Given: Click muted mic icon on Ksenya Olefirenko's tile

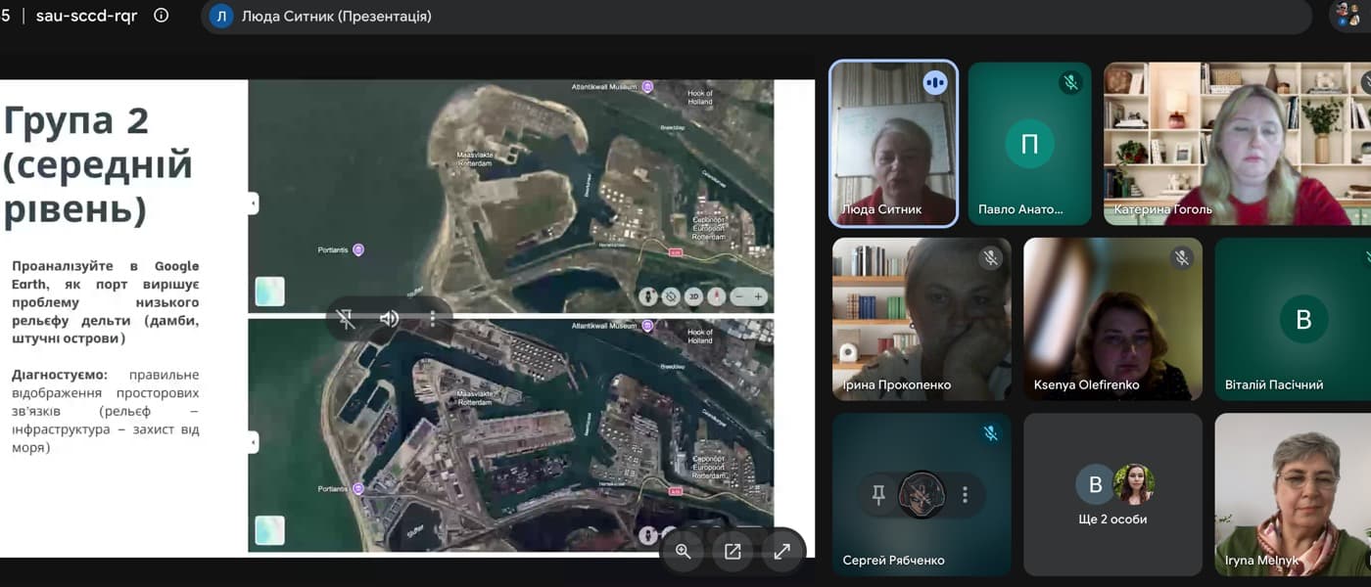Looking at the screenshot, I should [x=1182, y=258].
